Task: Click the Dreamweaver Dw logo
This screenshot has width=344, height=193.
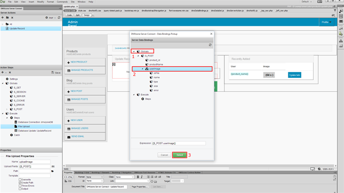Action: 3,2
